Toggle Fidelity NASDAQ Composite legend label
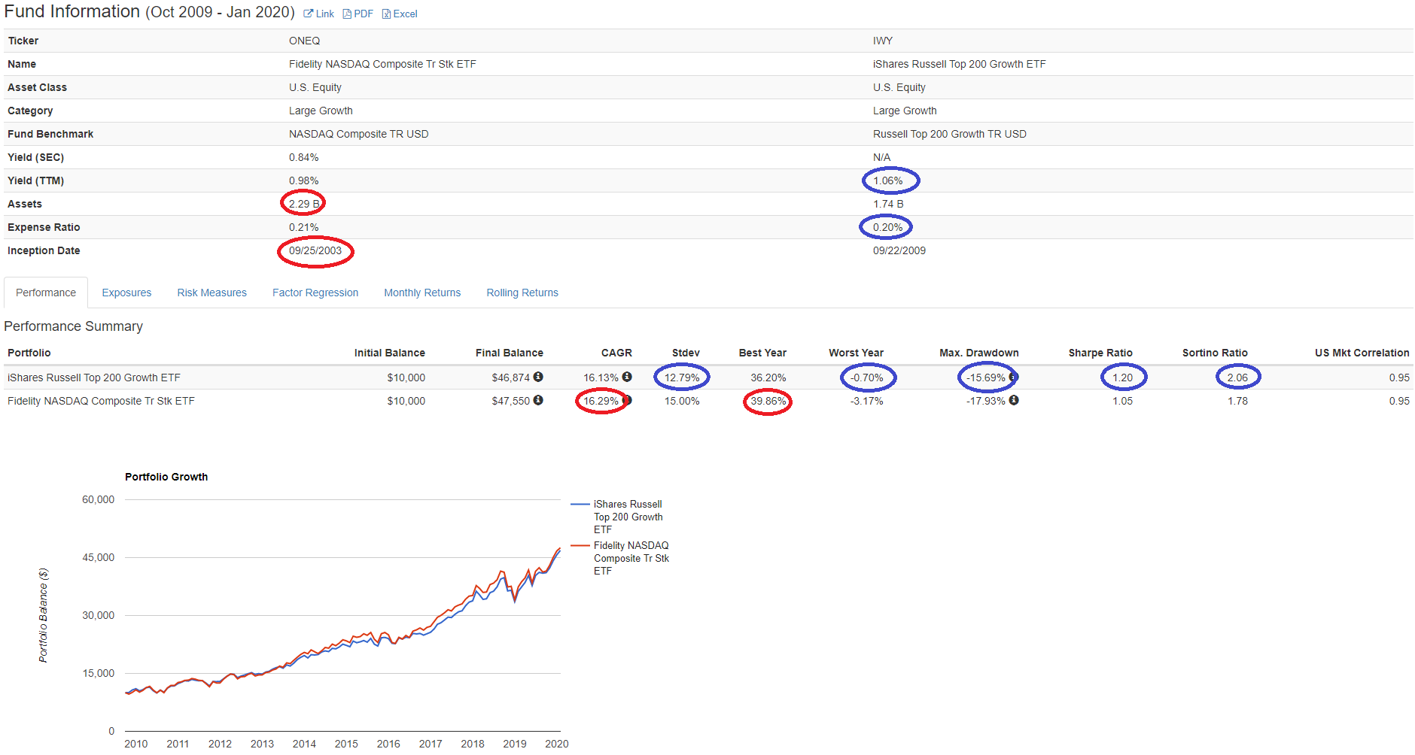The height and width of the screenshot is (755, 1415). tap(631, 558)
